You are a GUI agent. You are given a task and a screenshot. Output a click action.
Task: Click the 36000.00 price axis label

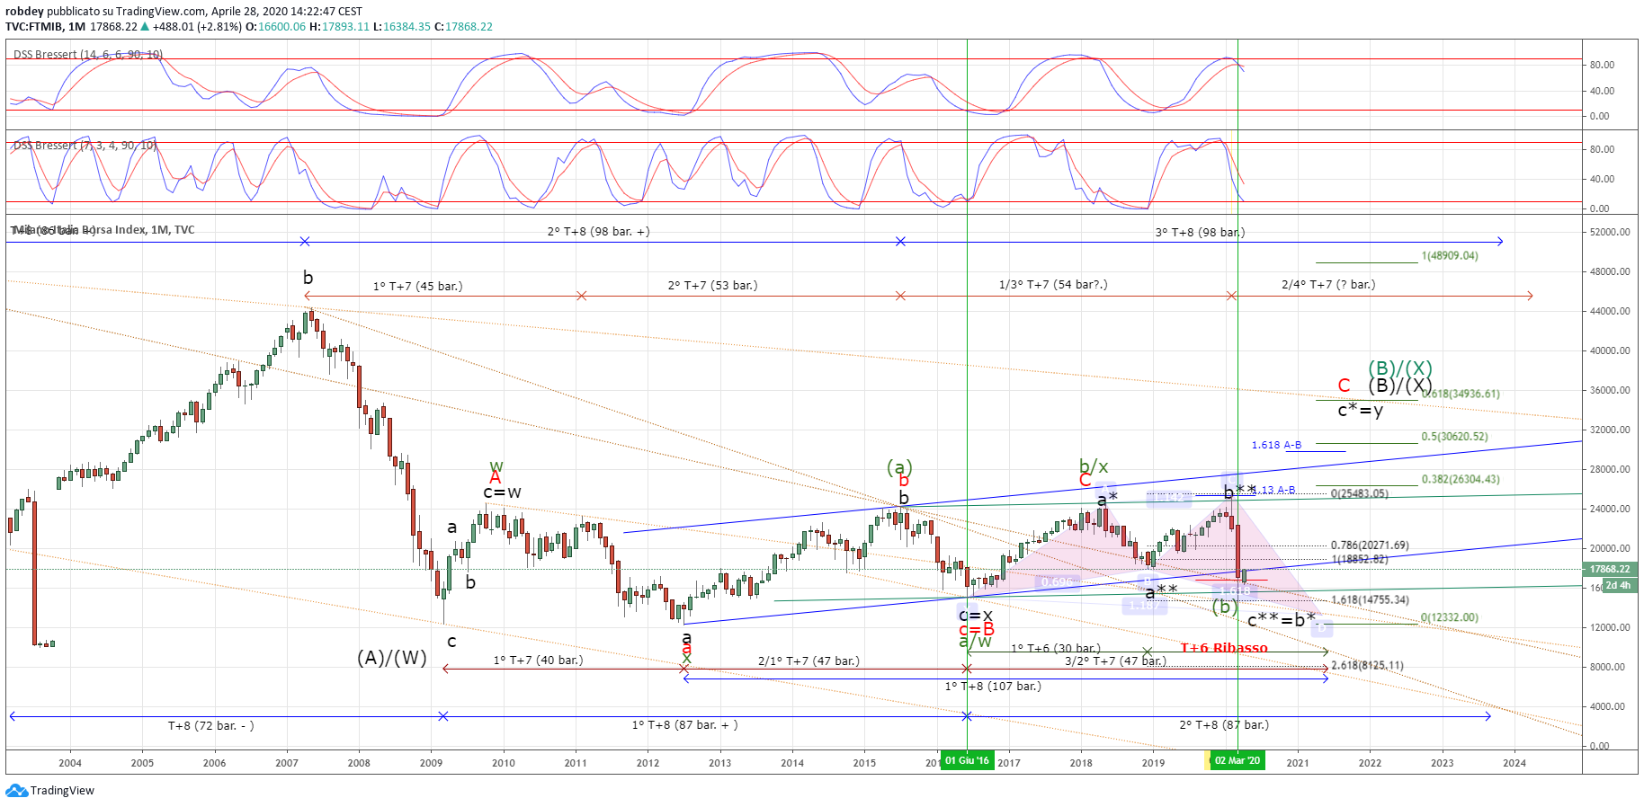click(x=1610, y=390)
